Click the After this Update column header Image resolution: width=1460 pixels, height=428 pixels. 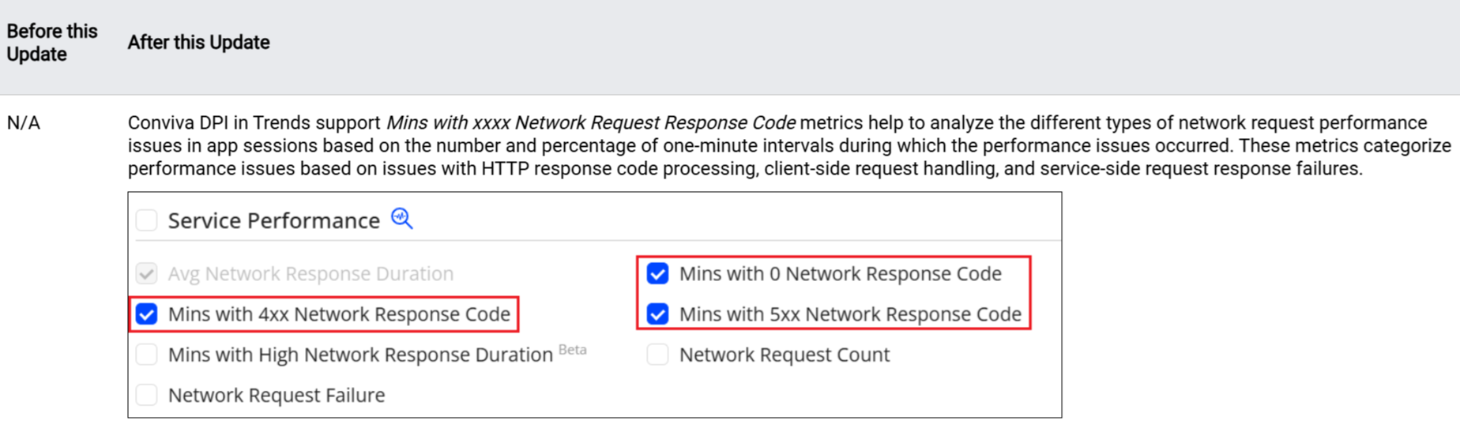click(x=198, y=43)
